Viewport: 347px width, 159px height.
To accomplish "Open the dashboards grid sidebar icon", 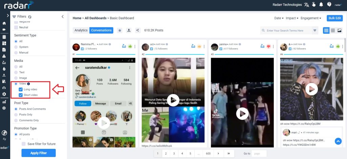I will point(4,43).
